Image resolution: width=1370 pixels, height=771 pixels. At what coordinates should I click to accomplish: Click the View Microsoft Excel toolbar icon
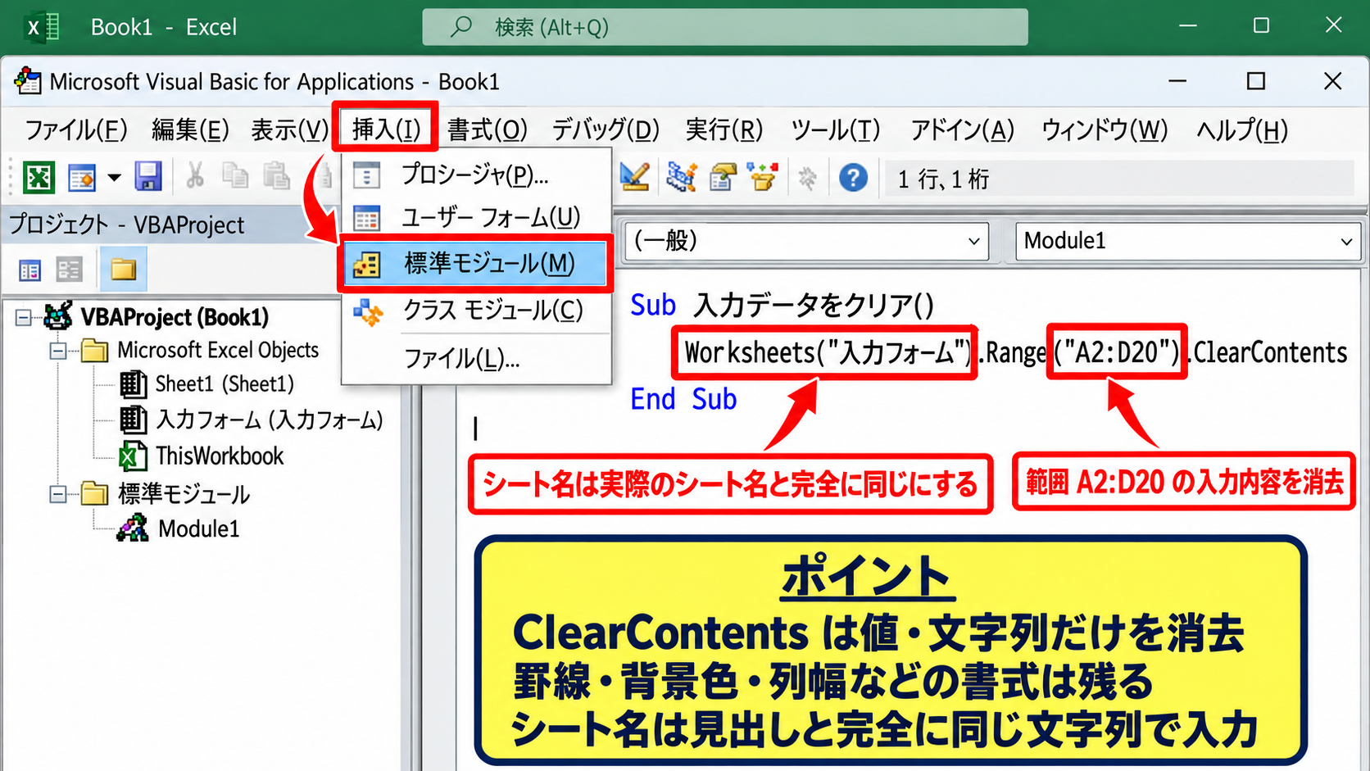click(x=39, y=177)
